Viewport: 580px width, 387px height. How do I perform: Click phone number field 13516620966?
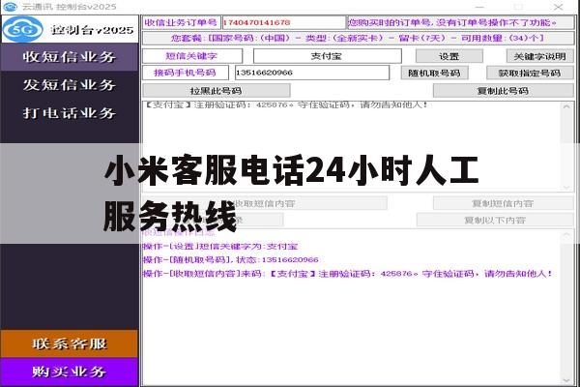tap(312, 73)
